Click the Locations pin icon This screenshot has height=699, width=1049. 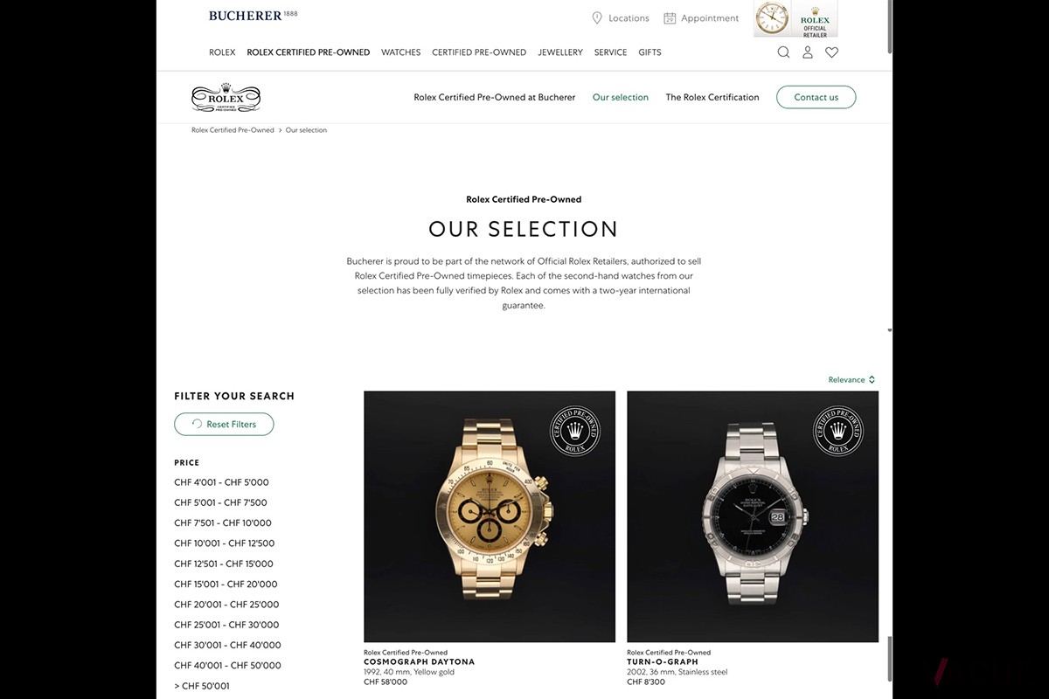click(x=597, y=17)
